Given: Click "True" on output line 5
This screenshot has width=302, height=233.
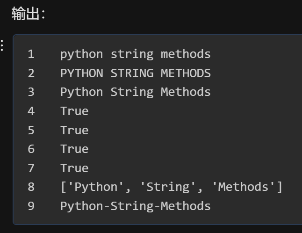Looking at the screenshot, I should [74, 130].
